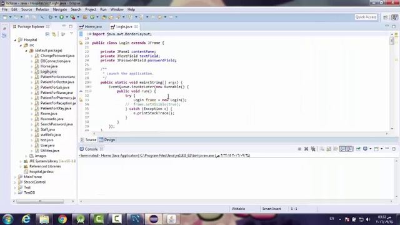Select Roominfo.java in Package Explorer
The image size is (400, 225).
coord(52,119)
